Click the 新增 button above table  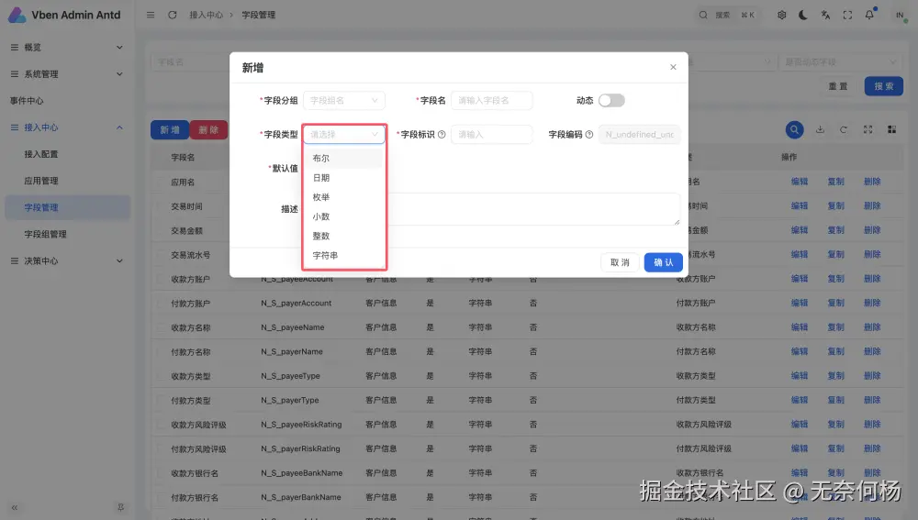pyautogui.click(x=170, y=130)
